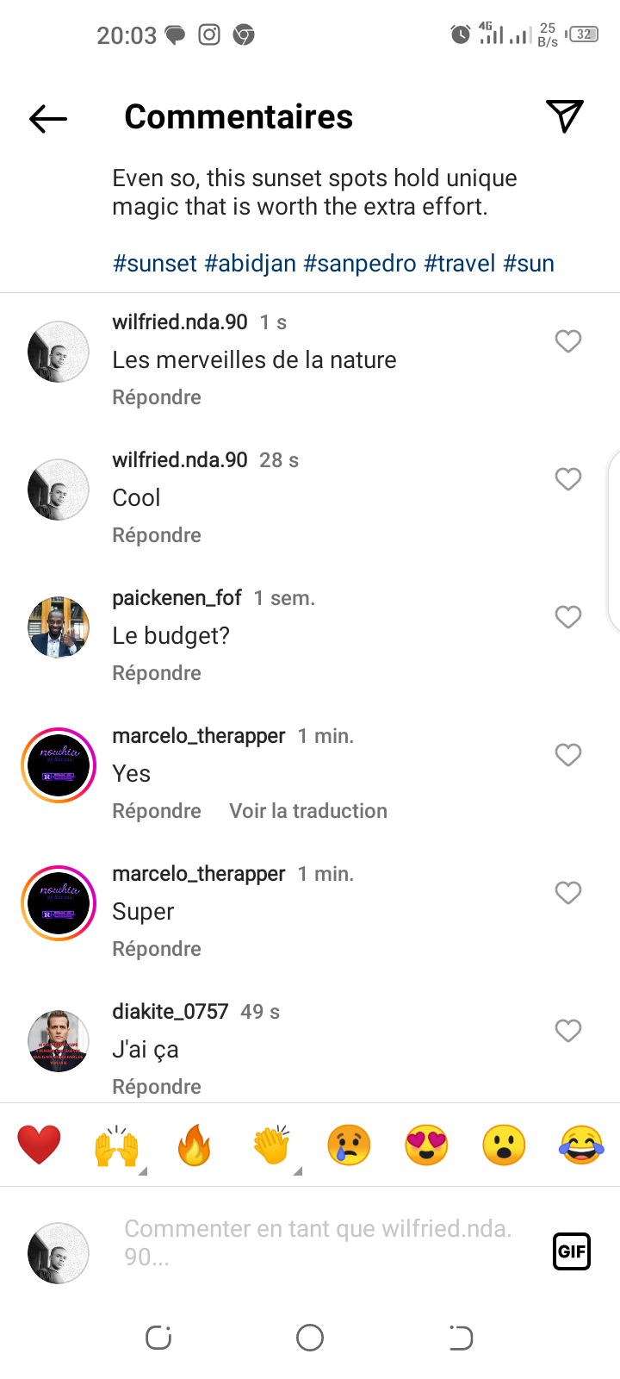Tap the paper plane share icon
This screenshot has width=620, height=1379.
565,116
